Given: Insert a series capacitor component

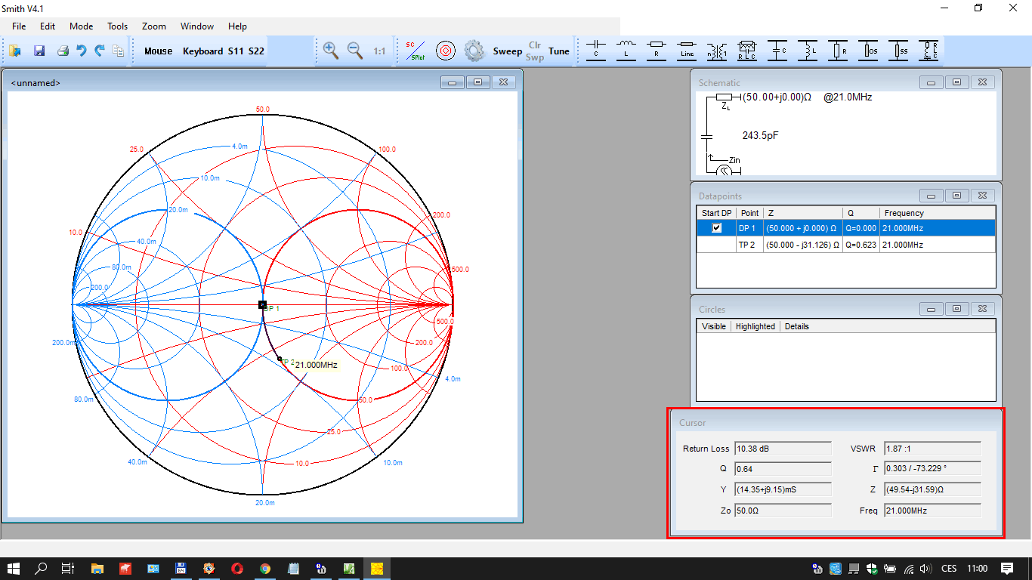Looking at the screenshot, I should click(x=596, y=51).
